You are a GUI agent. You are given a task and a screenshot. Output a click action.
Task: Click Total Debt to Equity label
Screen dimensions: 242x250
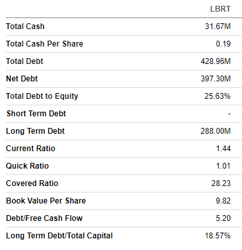click(42, 96)
